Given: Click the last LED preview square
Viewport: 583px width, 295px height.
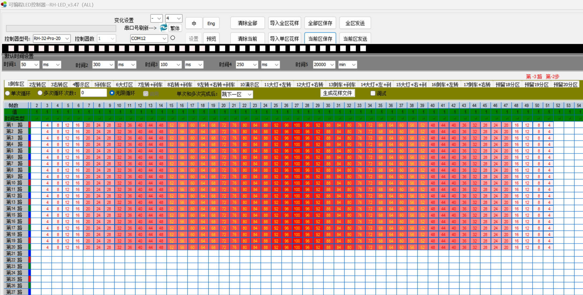Looking at the screenshot, I should 363,48.
